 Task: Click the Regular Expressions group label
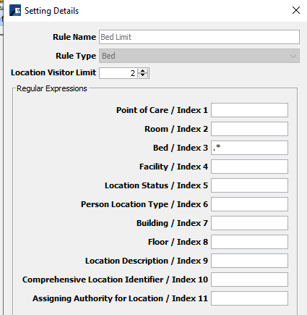[52, 88]
